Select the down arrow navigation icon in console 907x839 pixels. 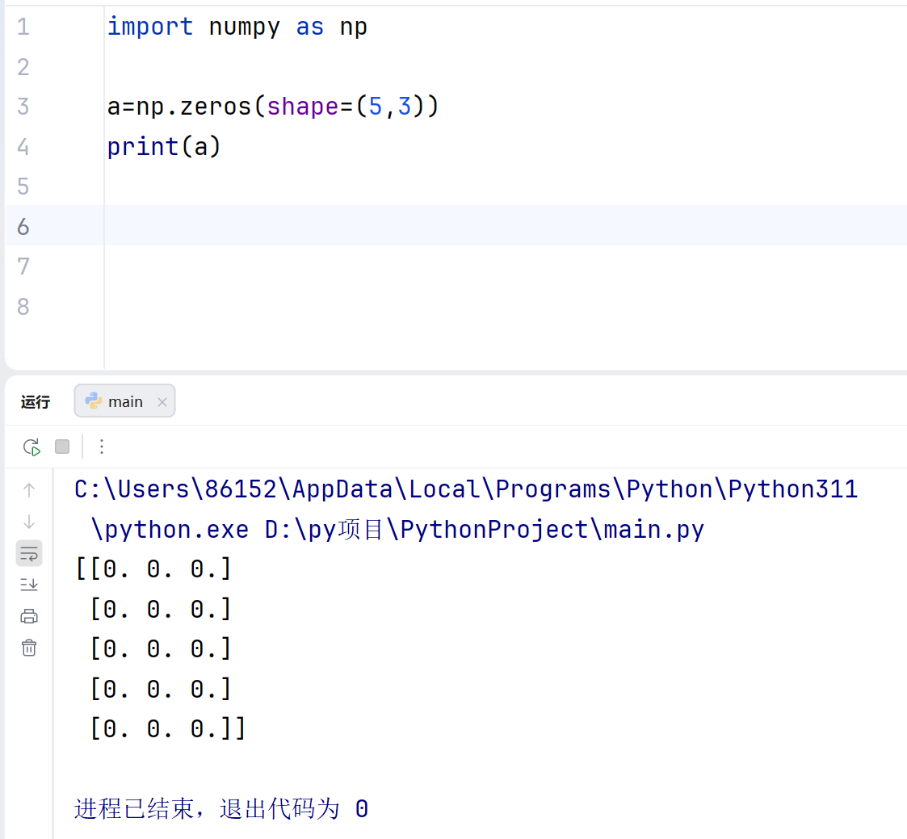coord(29,520)
